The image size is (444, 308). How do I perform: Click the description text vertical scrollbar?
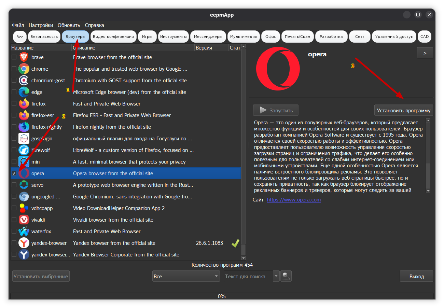428,155
